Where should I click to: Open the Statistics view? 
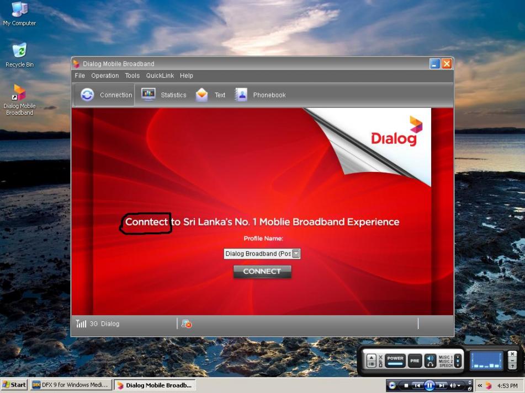point(164,95)
